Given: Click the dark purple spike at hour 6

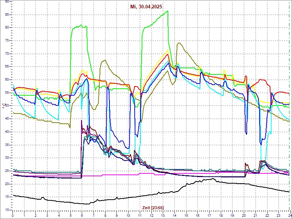Looking at the screenshot, I should point(81,121).
